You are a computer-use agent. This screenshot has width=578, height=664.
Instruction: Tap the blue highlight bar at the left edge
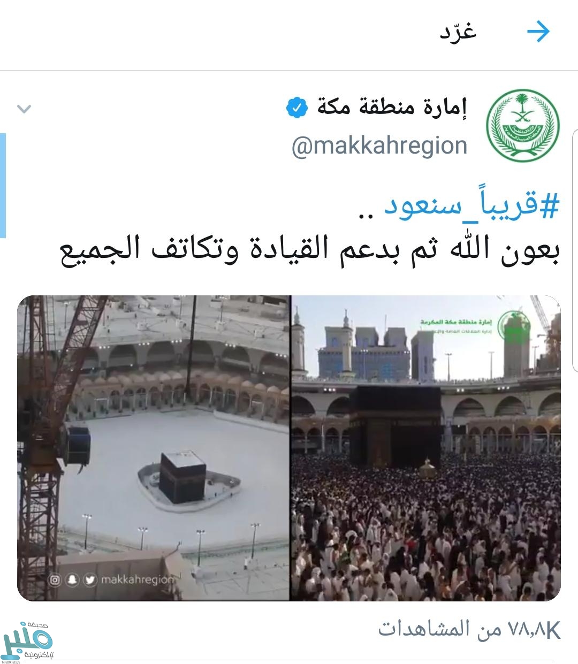3,185
